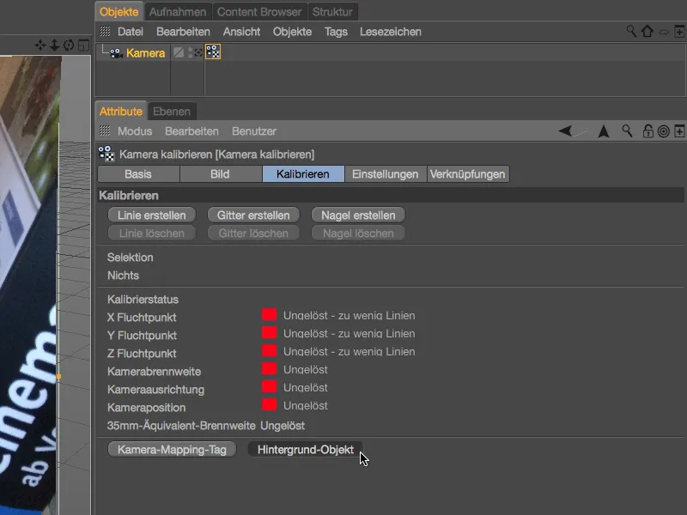687x515 pixels.
Task: Open the Objekte menu in Object Manager
Action: [x=292, y=32]
